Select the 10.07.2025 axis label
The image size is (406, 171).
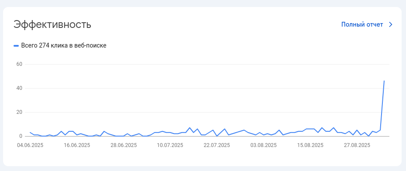(170, 145)
